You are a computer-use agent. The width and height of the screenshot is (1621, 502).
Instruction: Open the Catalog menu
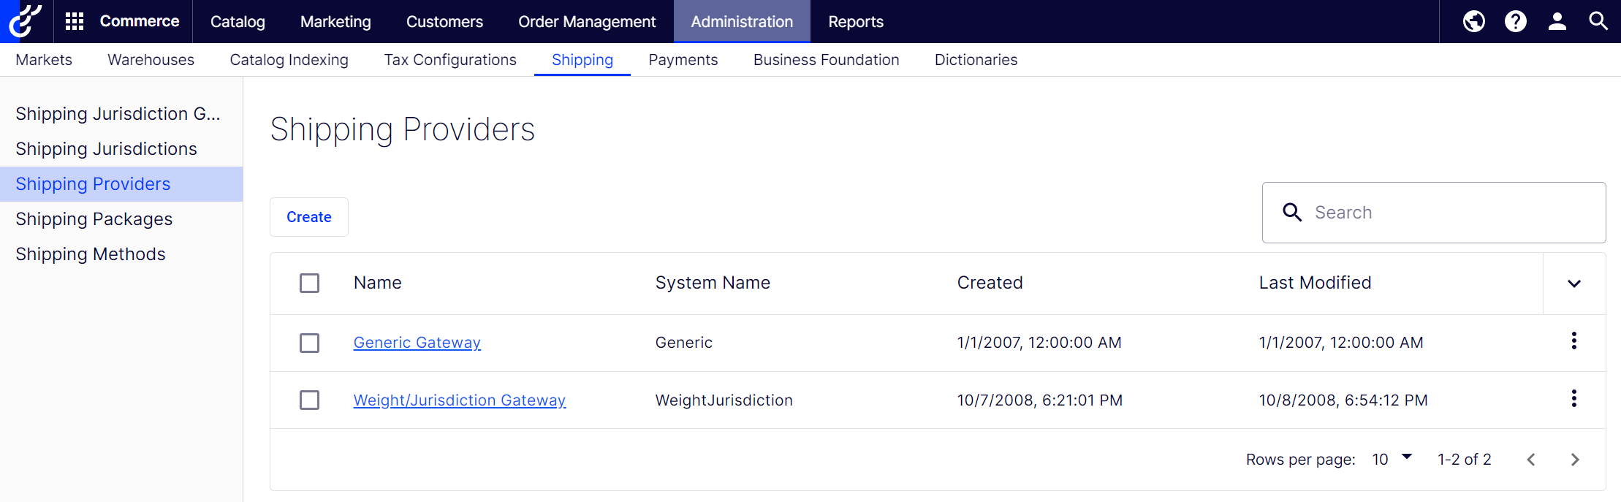click(238, 21)
